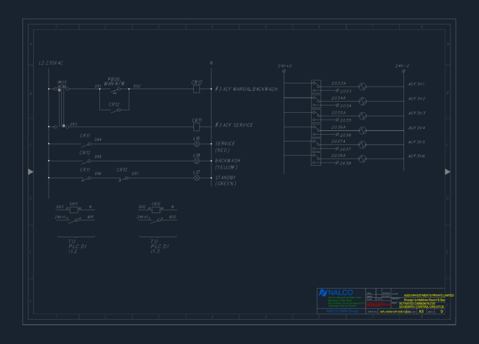Viewport: 479px width, 344px height.
Task: Select the switch box on the 2033A row
Action: tap(316, 87)
